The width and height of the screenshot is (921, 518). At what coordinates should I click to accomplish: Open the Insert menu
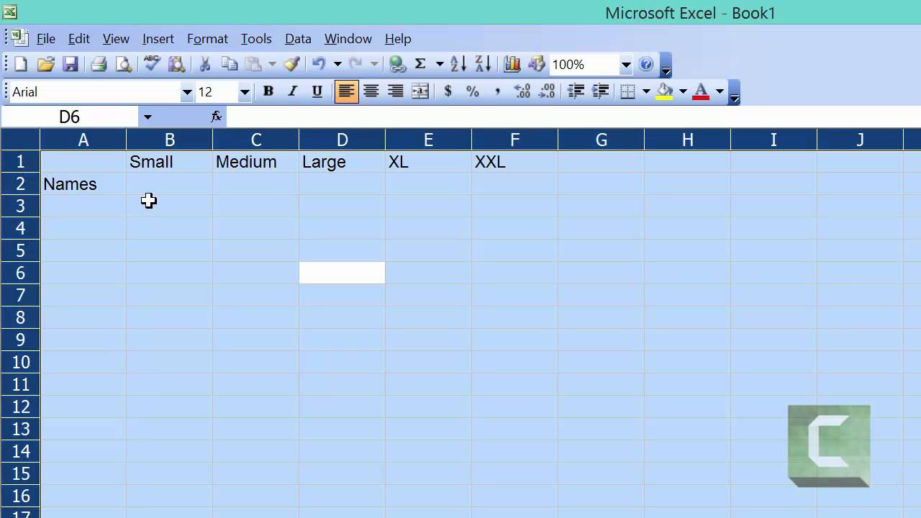coord(158,39)
